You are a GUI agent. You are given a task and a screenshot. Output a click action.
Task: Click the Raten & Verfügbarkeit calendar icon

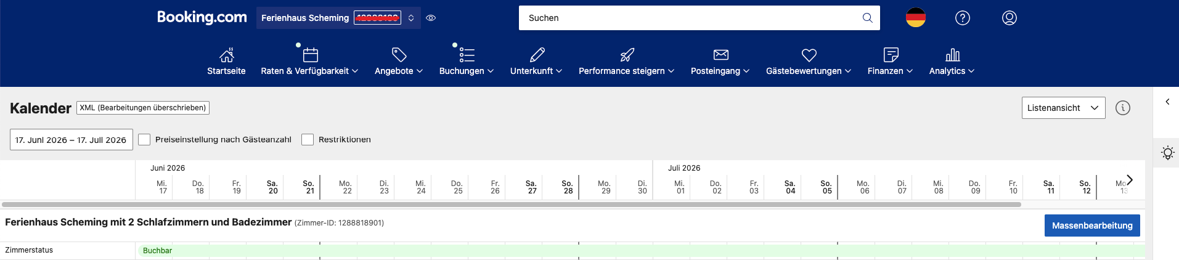point(311,55)
